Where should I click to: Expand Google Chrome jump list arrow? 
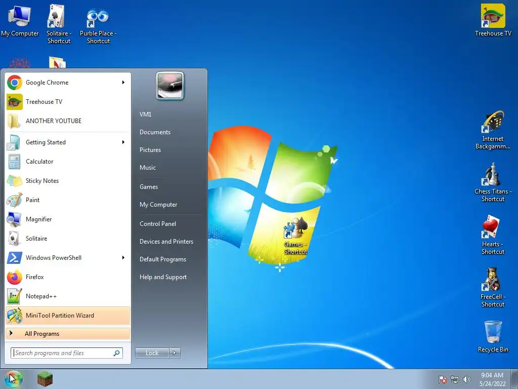point(123,83)
